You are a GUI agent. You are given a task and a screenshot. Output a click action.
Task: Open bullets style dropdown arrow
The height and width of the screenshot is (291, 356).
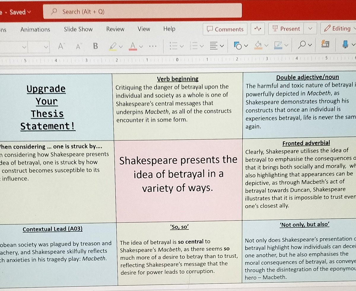coord(182,46)
